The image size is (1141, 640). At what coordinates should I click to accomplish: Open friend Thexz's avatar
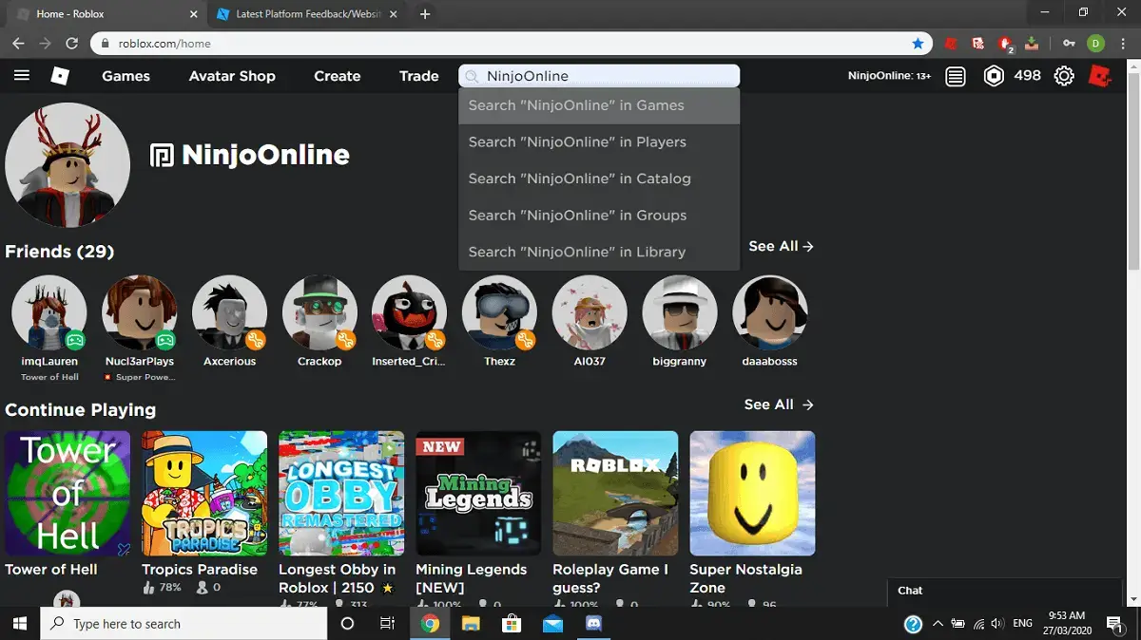click(x=500, y=313)
